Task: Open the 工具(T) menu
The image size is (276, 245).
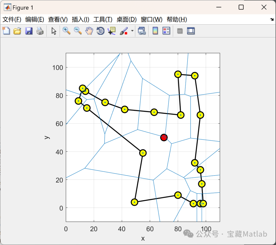Action: 103,19
